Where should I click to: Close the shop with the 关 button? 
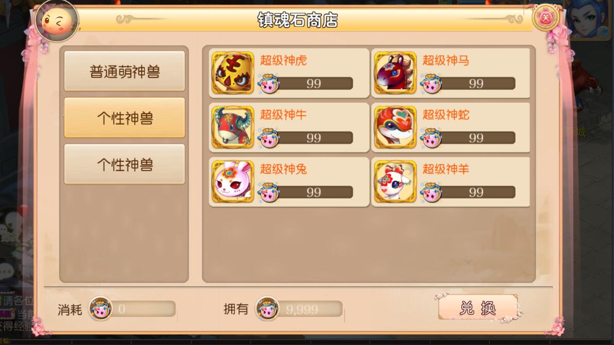coord(545,18)
